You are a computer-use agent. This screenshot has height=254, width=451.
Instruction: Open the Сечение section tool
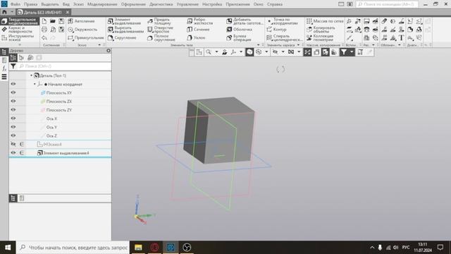(198, 30)
